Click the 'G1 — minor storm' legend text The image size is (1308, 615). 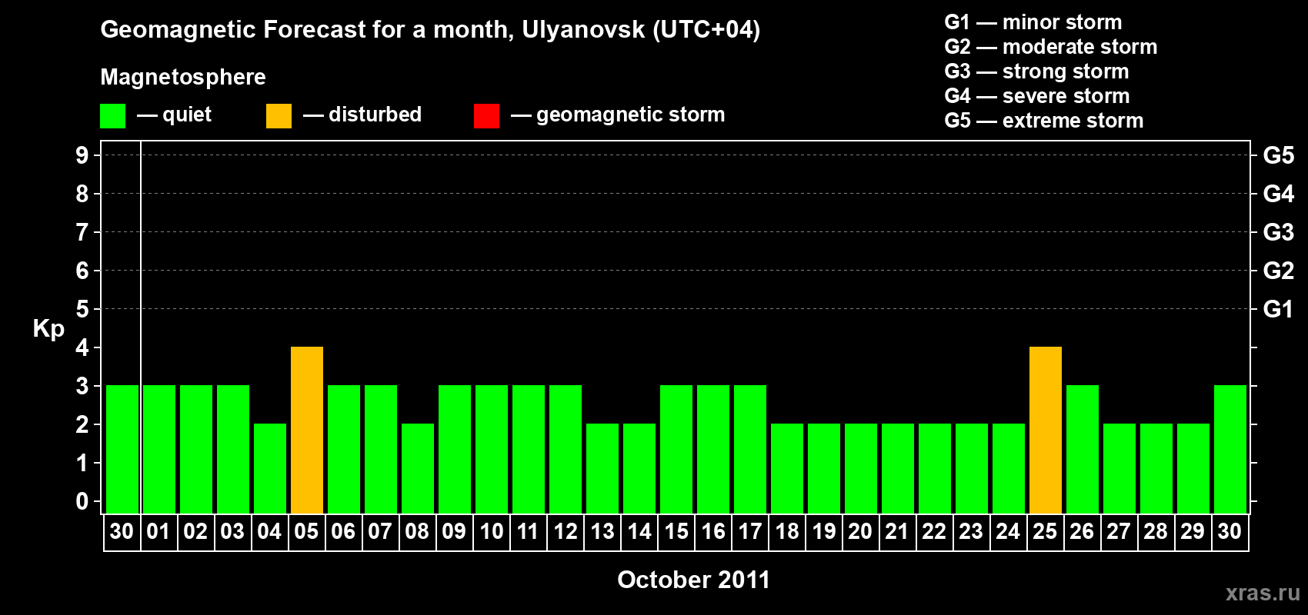[x=1033, y=22]
